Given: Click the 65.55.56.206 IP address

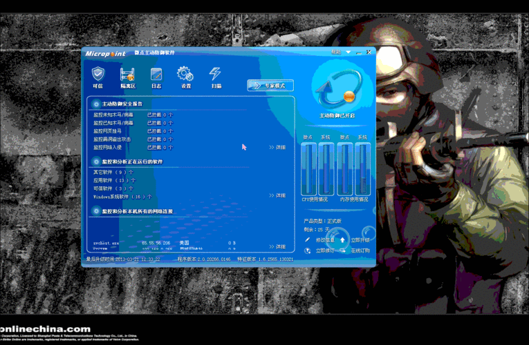Looking at the screenshot, I should (156, 243).
